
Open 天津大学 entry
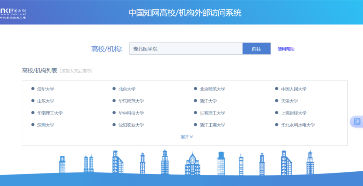(289, 101)
